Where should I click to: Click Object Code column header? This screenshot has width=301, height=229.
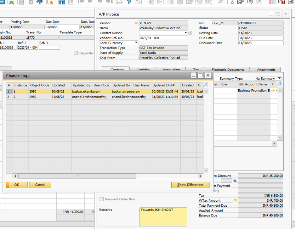[40, 85]
